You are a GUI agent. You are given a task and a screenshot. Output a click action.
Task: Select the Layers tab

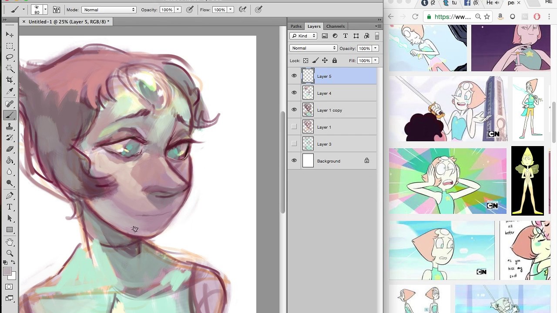(x=314, y=27)
